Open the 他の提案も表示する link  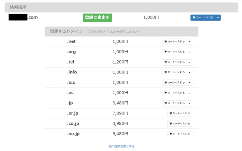pos(122,147)
